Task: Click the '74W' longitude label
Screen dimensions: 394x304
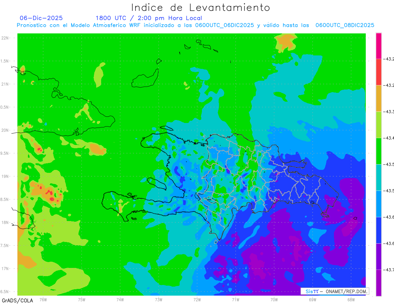Action: coord(120,299)
